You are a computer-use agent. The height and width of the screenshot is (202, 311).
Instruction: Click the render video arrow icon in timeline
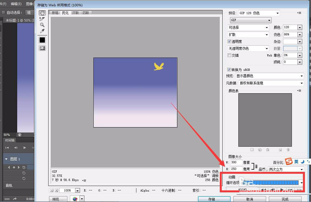[x=15, y=199]
